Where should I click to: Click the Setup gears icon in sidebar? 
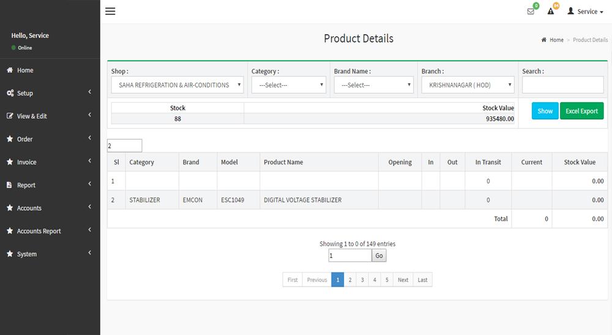click(10, 93)
